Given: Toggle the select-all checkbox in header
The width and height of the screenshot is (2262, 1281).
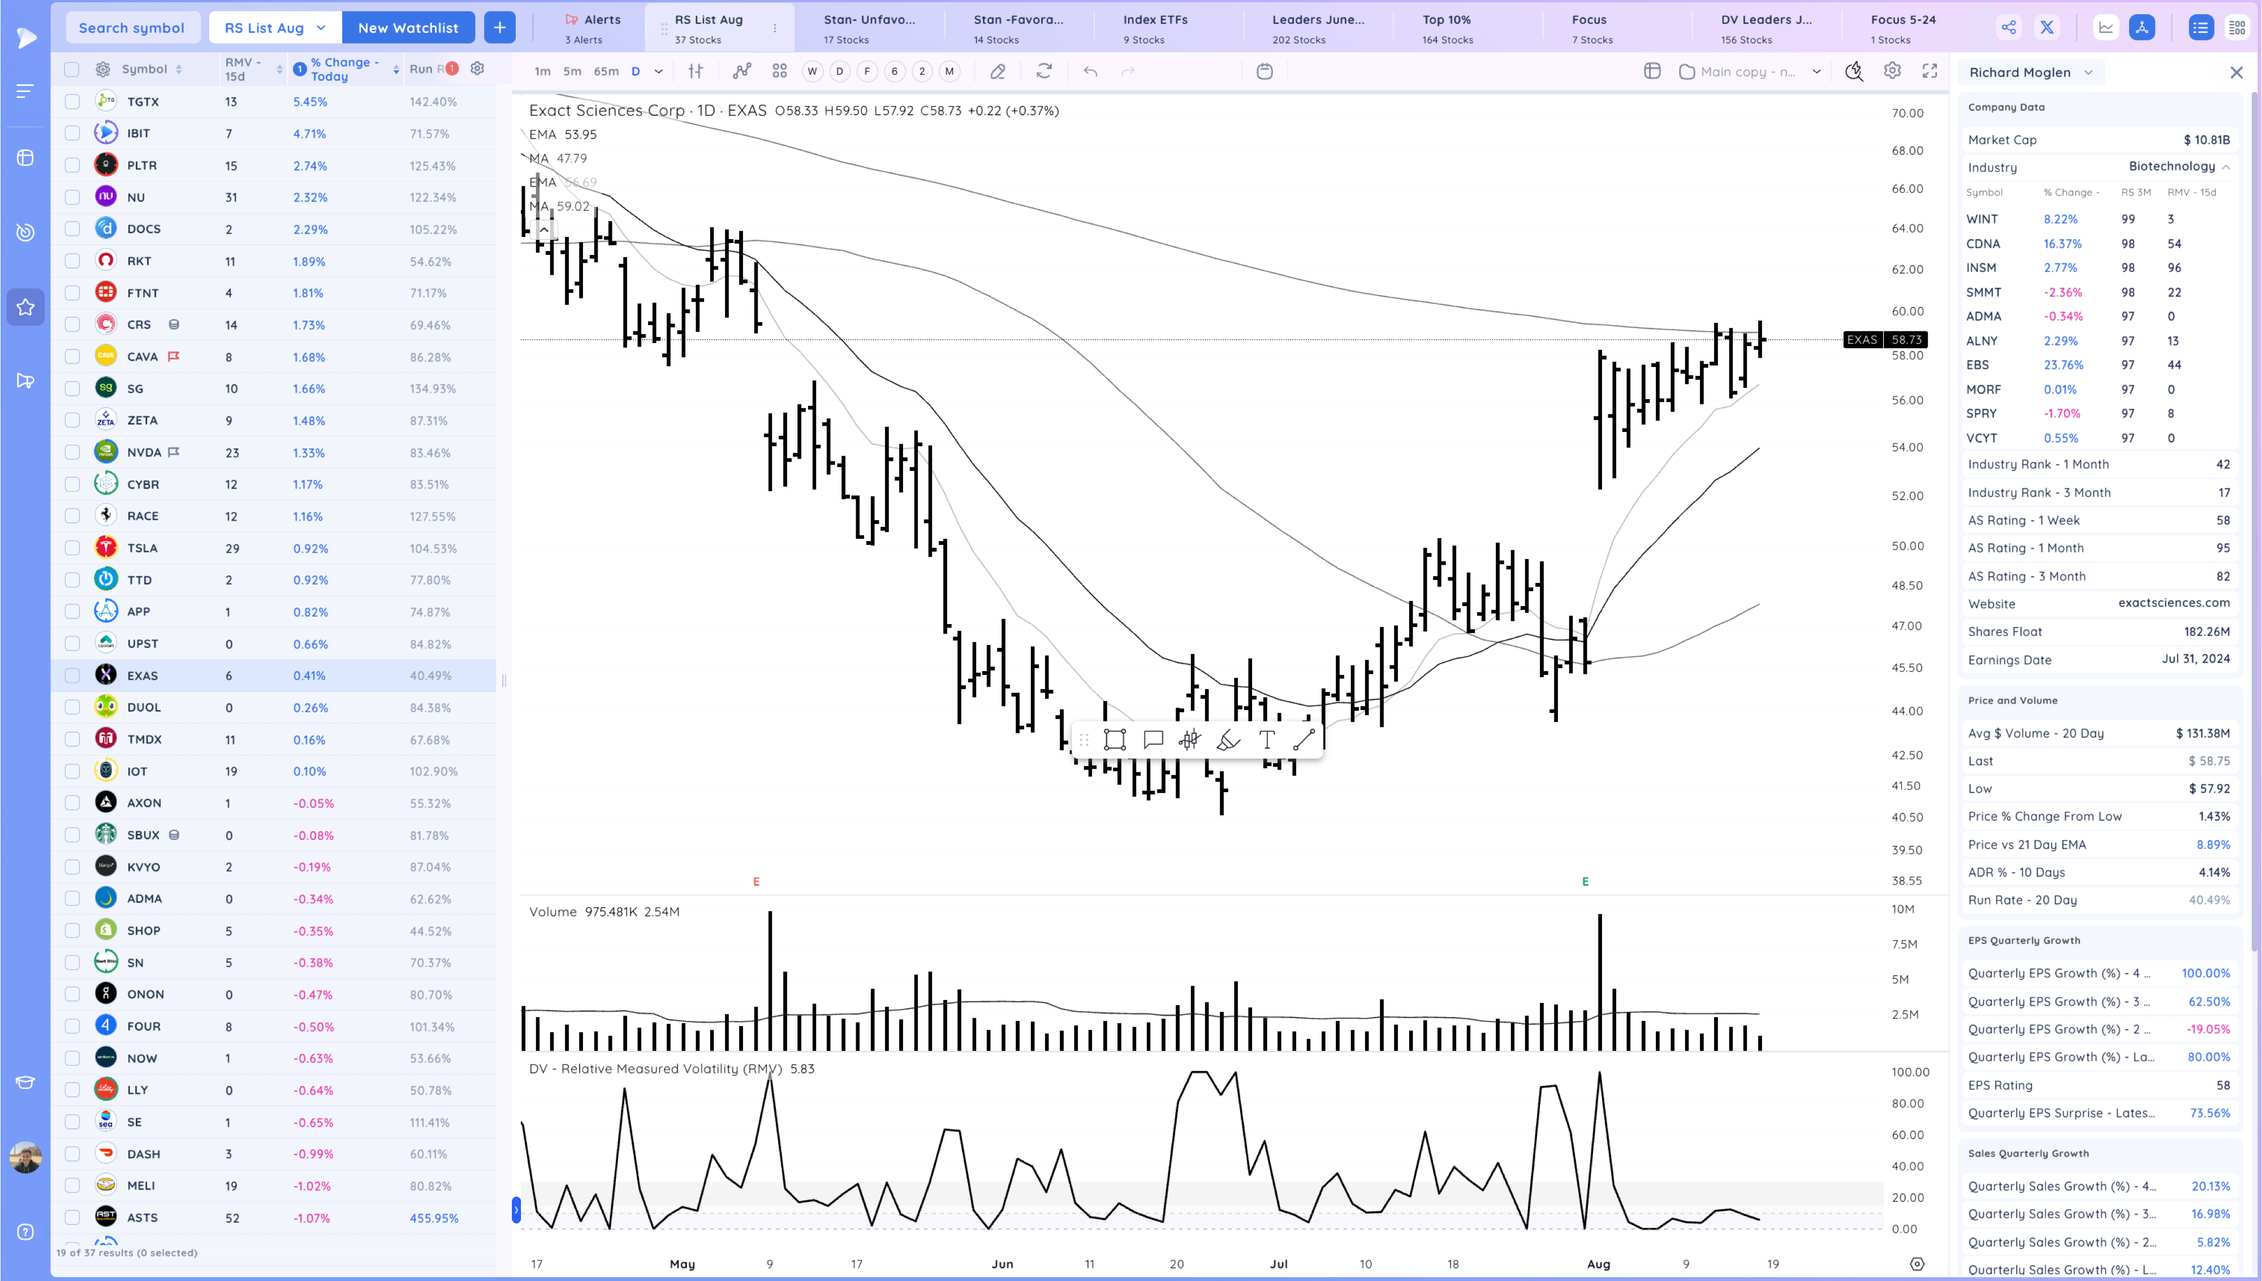Looking at the screenshot, I should pyautogui.click(x=72, y=68).
